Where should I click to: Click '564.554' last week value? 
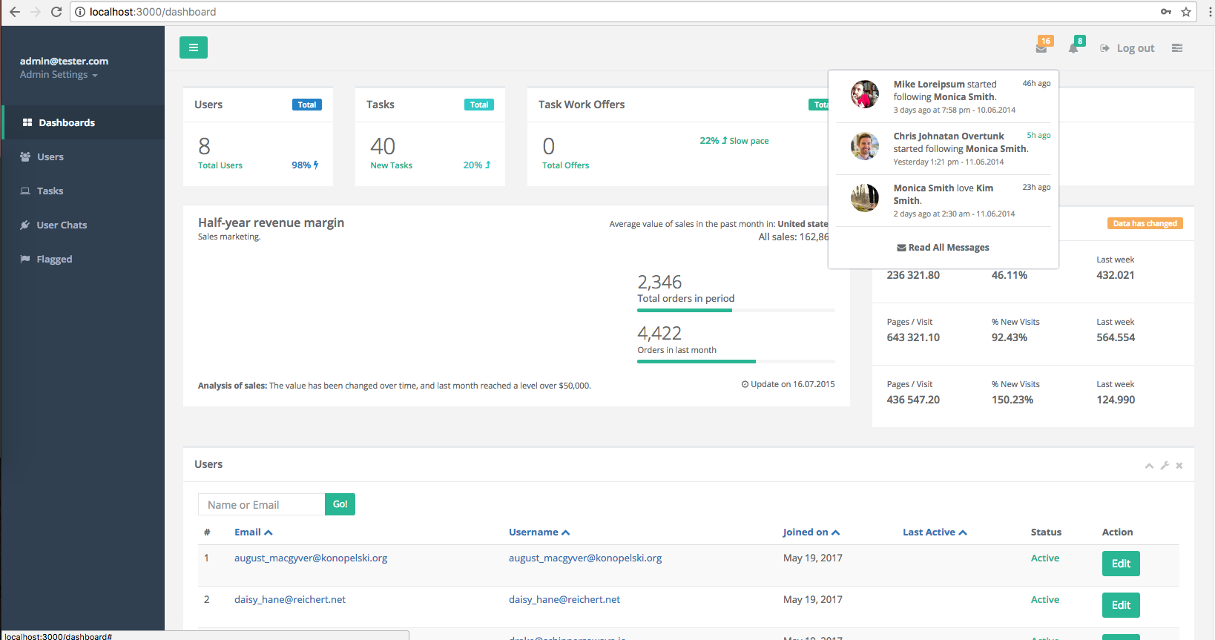(1116, 337)
